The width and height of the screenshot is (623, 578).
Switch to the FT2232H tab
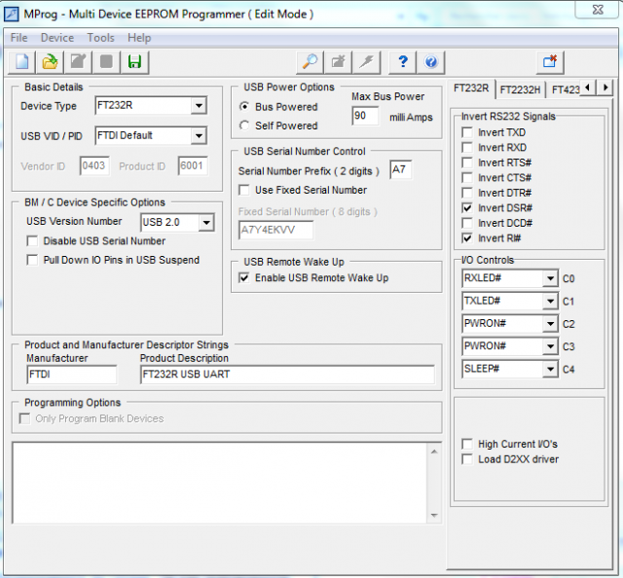click(520, 90)
